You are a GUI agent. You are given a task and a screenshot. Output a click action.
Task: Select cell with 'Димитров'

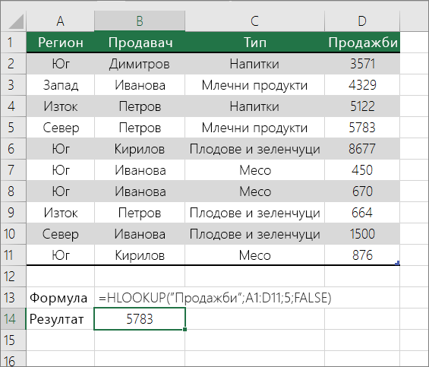[x=140, y=64]
